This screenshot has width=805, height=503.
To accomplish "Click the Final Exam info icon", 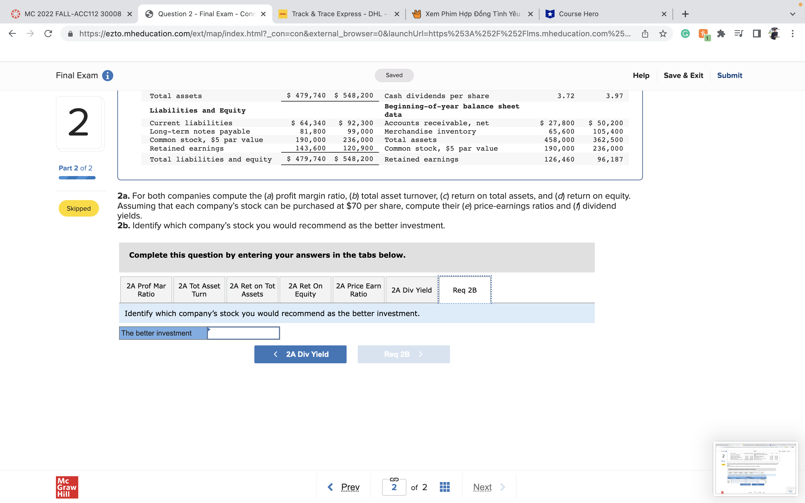I will click(x=107, y=75).
